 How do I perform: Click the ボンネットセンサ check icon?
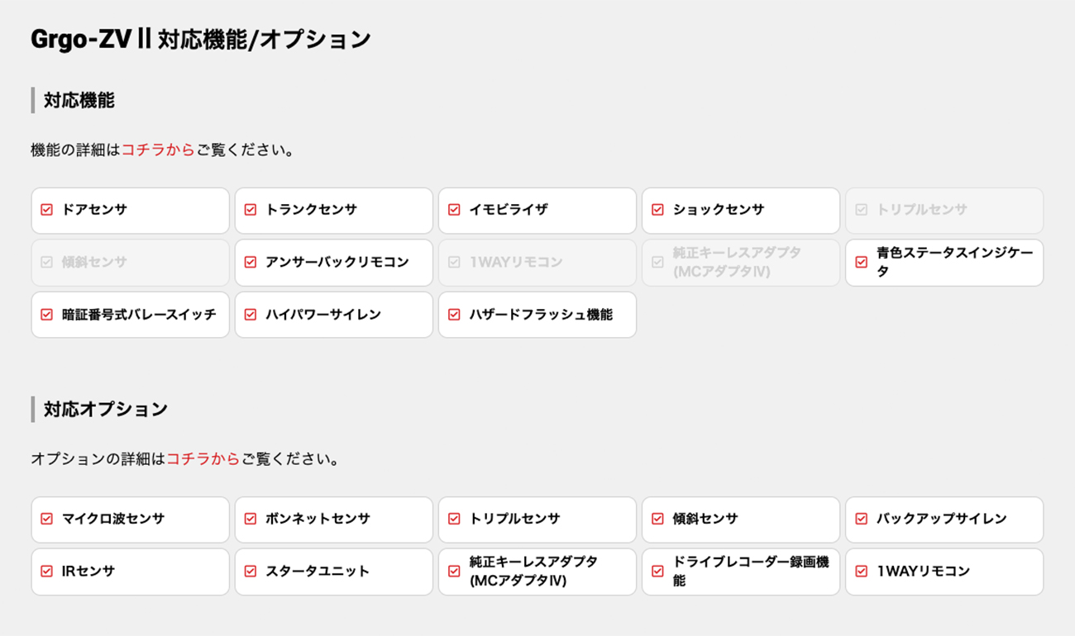point(250,519)
